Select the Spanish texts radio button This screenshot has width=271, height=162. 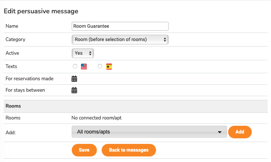100,66
